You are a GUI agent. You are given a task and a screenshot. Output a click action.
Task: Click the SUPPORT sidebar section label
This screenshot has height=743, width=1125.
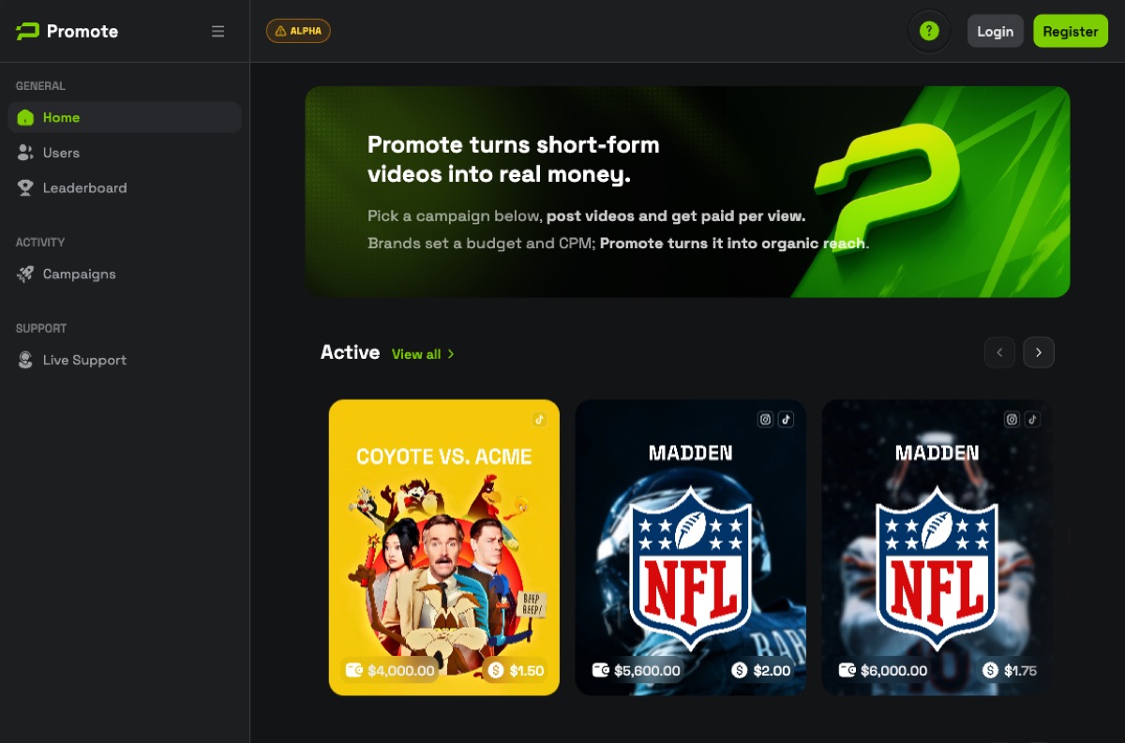point(41,329)
